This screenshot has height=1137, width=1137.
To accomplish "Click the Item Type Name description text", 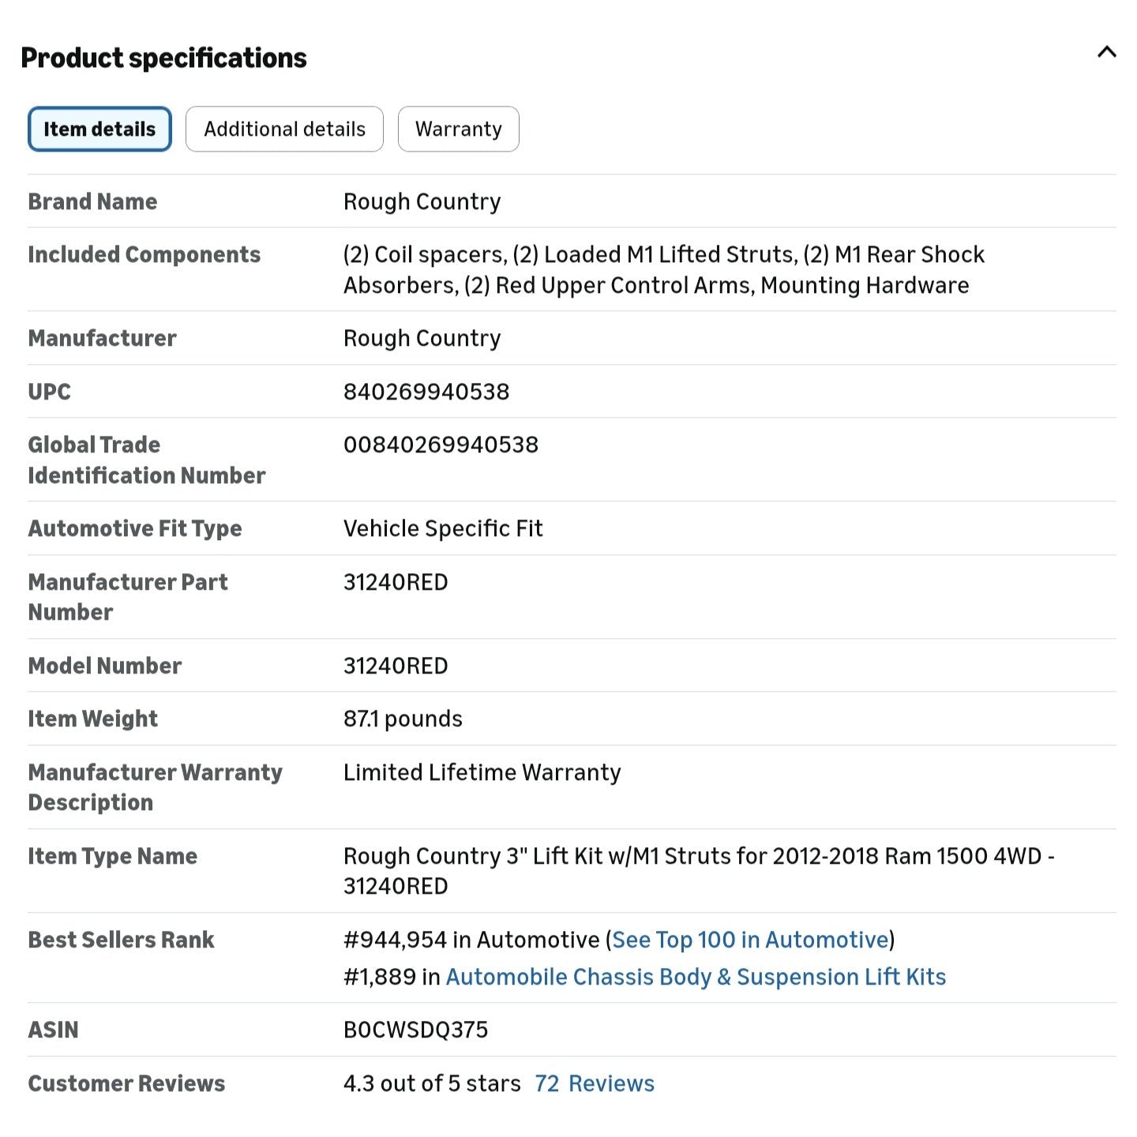I will (699, 871).
